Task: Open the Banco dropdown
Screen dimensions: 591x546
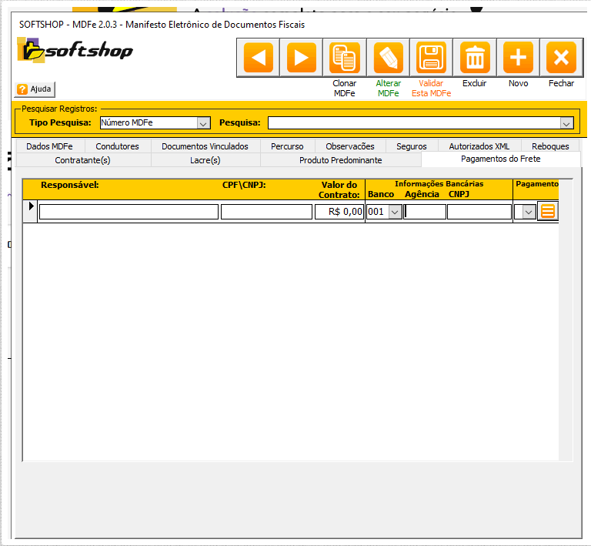Action: 395,212
